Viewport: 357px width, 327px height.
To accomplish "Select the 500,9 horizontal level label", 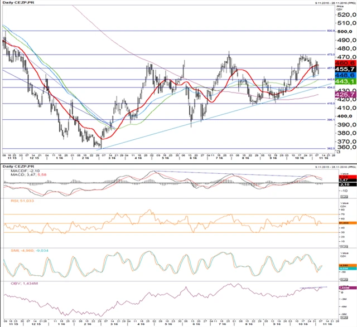I will [x=330, y=31].
